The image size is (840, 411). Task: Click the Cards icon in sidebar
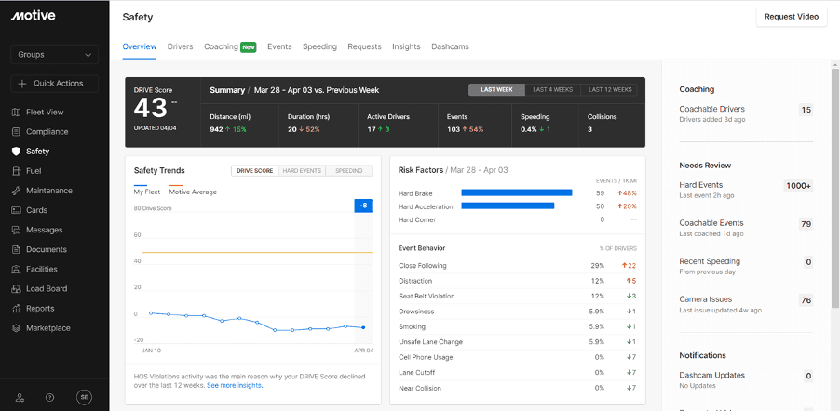[x=16, y=210]
